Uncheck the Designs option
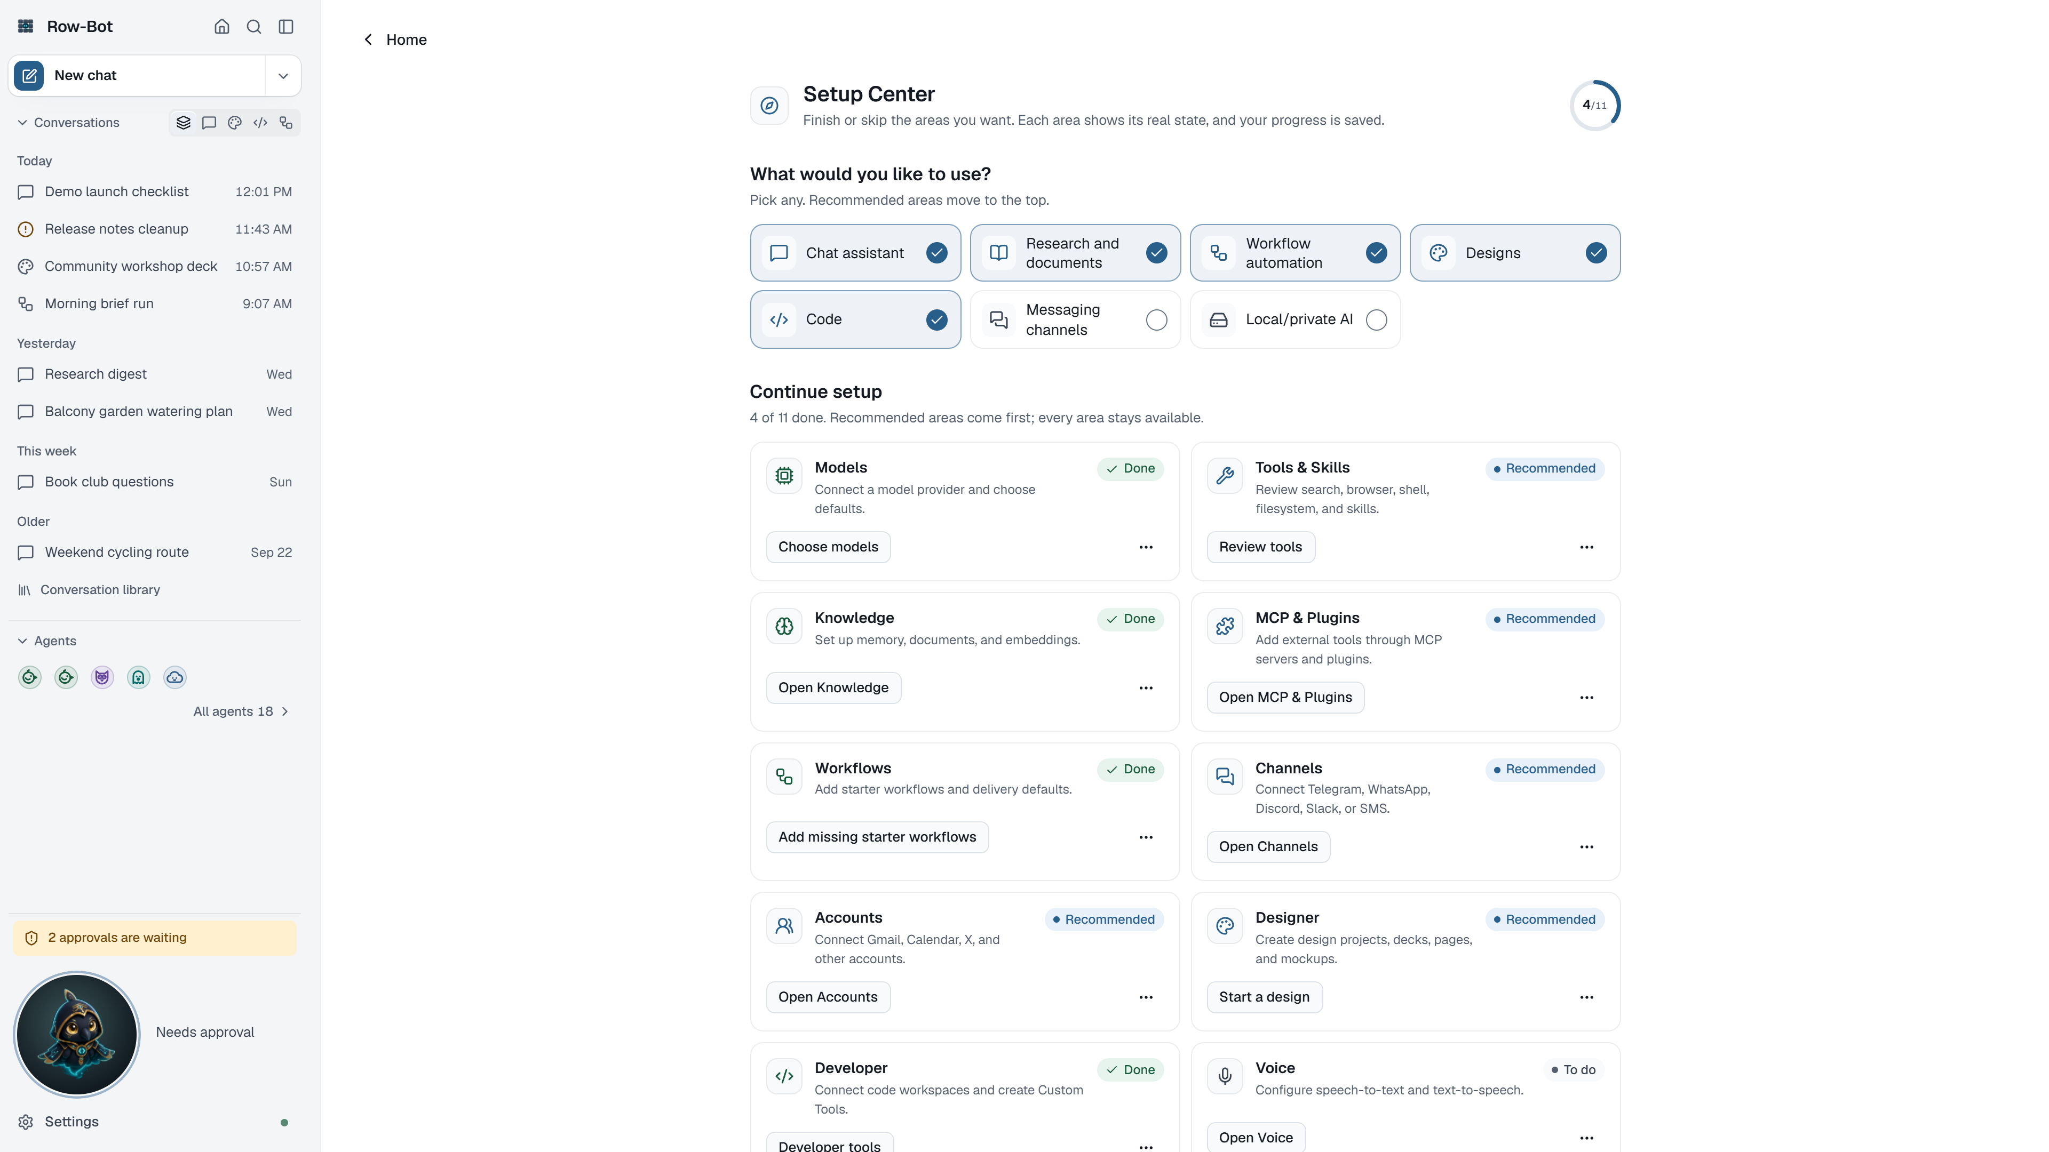 [1514, 253]
